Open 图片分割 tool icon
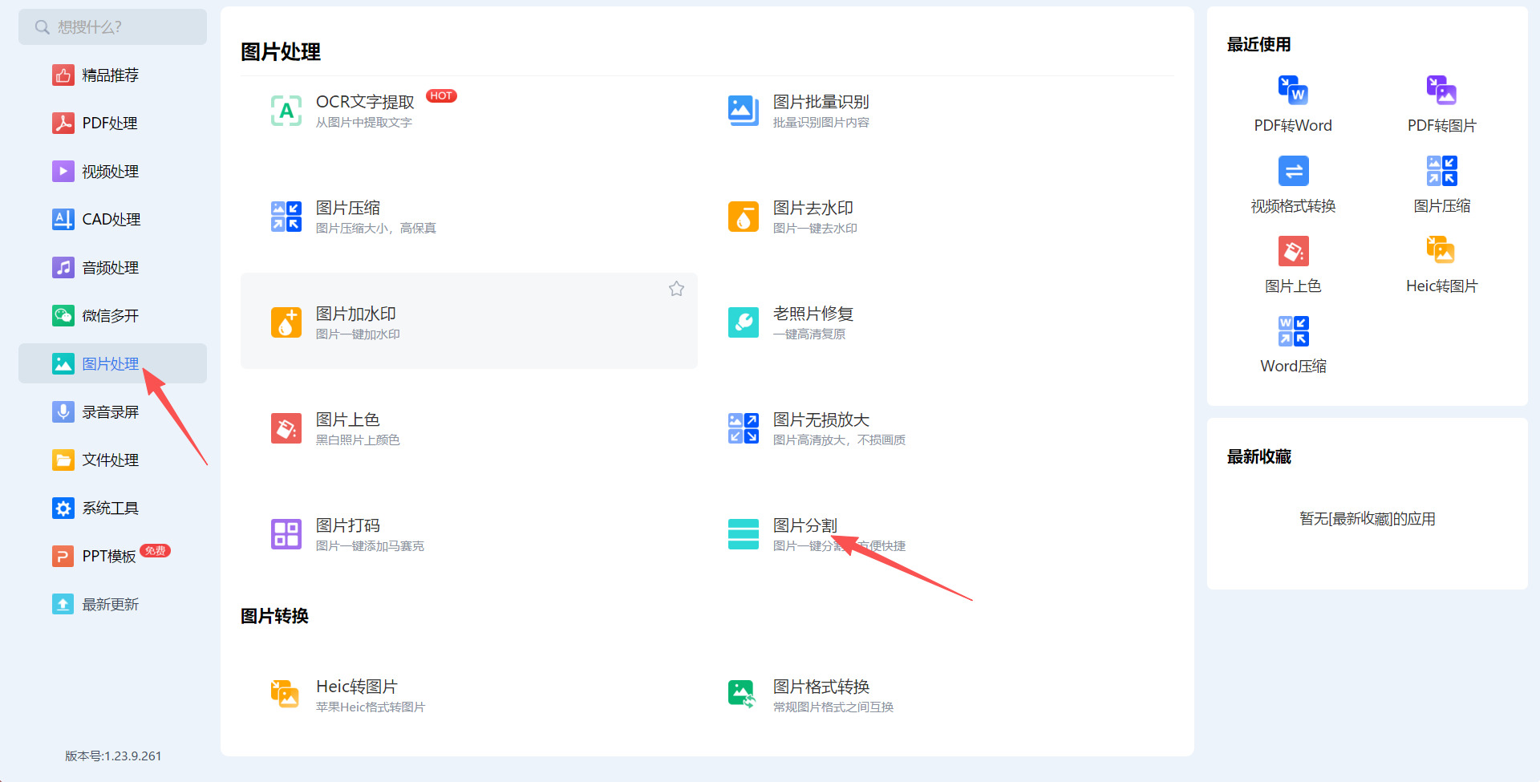 [x=744, y=534]
